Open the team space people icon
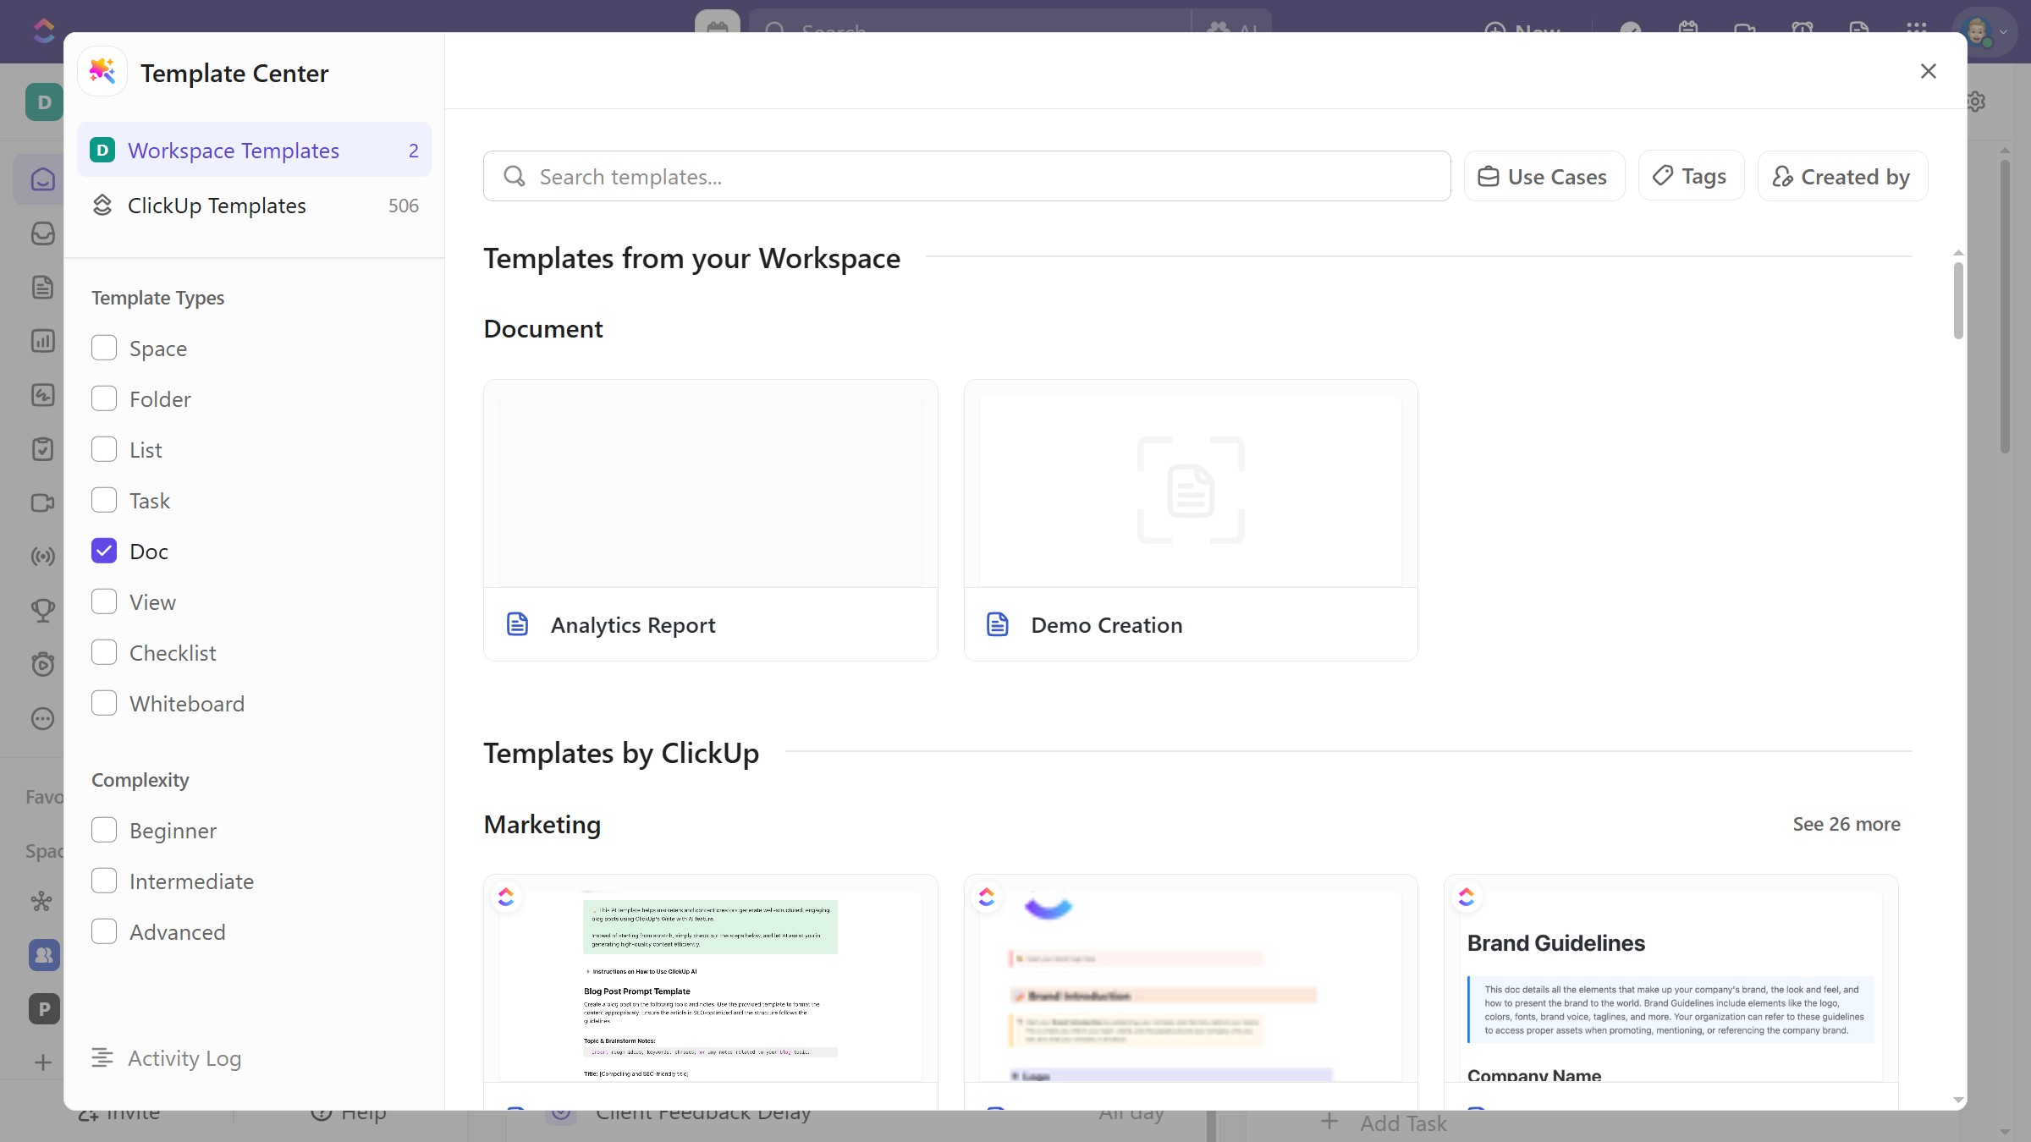The image size is (2031, 1142). click(44, 955)
